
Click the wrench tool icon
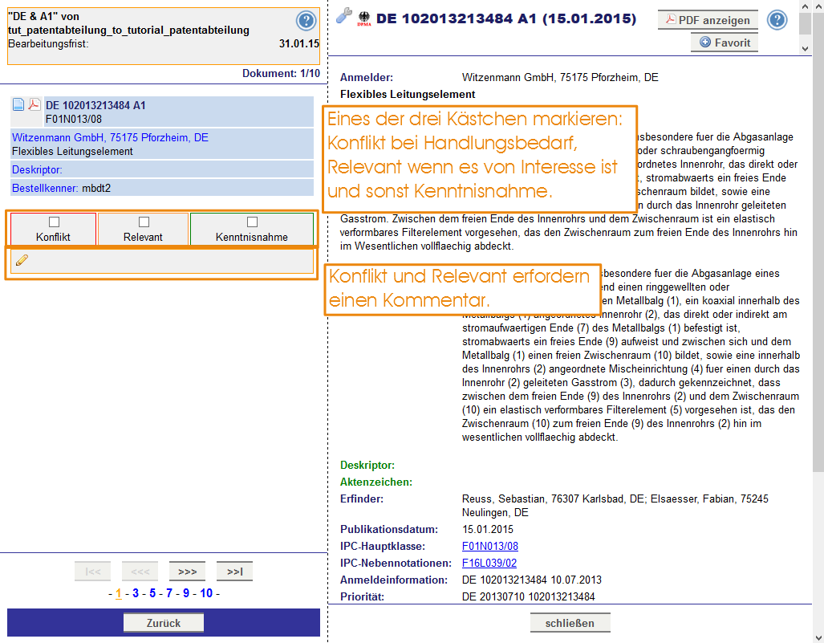[343, 16]
